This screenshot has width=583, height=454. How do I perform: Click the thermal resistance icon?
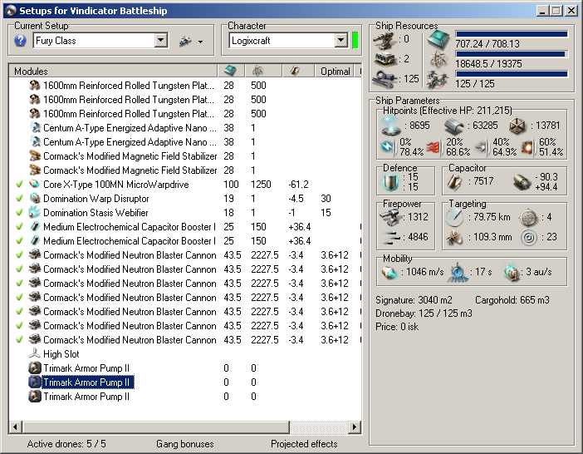point(434,147)
